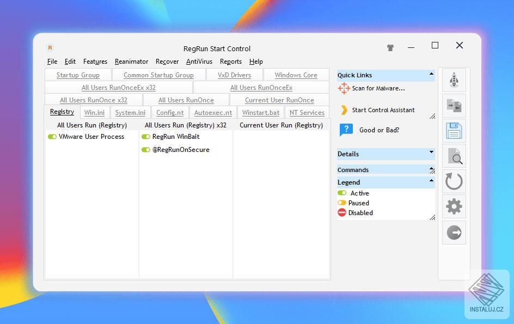514x324 pixels.
Task: Click the green Active legend icon
Action: (x=342, y=193)
